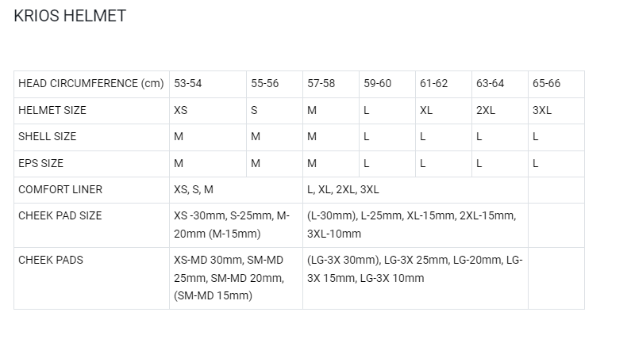Click the 2XL helmet size cell
Viewport: 631px width, 354px height.
[x=486, y=110]
